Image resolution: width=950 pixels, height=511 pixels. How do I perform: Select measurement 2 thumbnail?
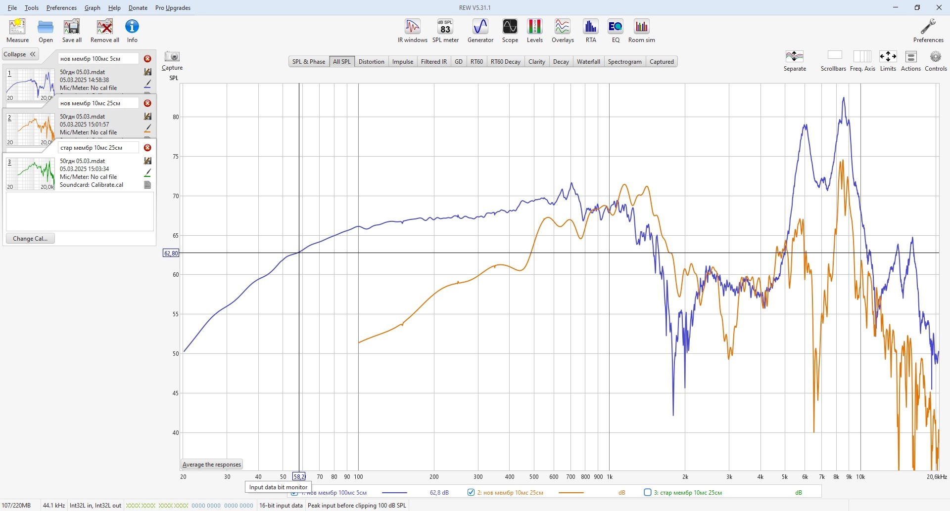click(31, 129)
